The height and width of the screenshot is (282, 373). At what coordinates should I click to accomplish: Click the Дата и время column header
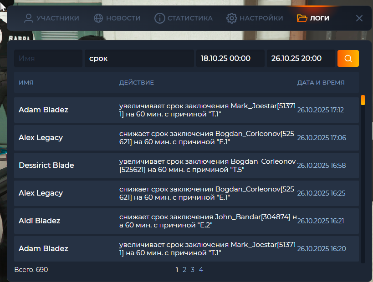pyautogui.click(x=321, y=83)
